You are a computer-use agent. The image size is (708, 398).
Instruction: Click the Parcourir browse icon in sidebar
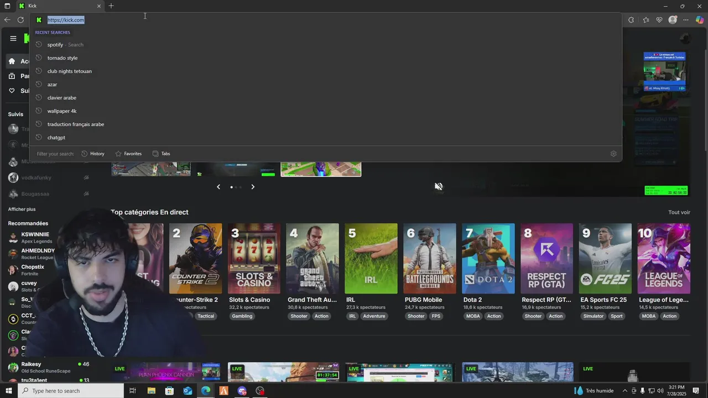pos(12,76)
